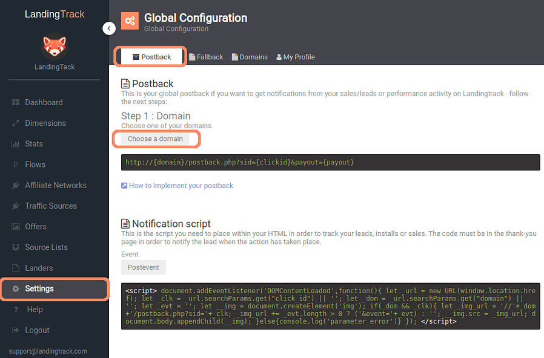Click the external link icon beside How to implement
The width and height of the screenshot is (544, 358).
pyautogui.click(x=124, y=186)
